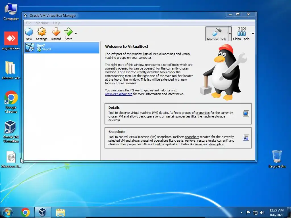Expand the Start button dropdown arrow
This screenshot has width=291, height=218.
tap(76, 34)
